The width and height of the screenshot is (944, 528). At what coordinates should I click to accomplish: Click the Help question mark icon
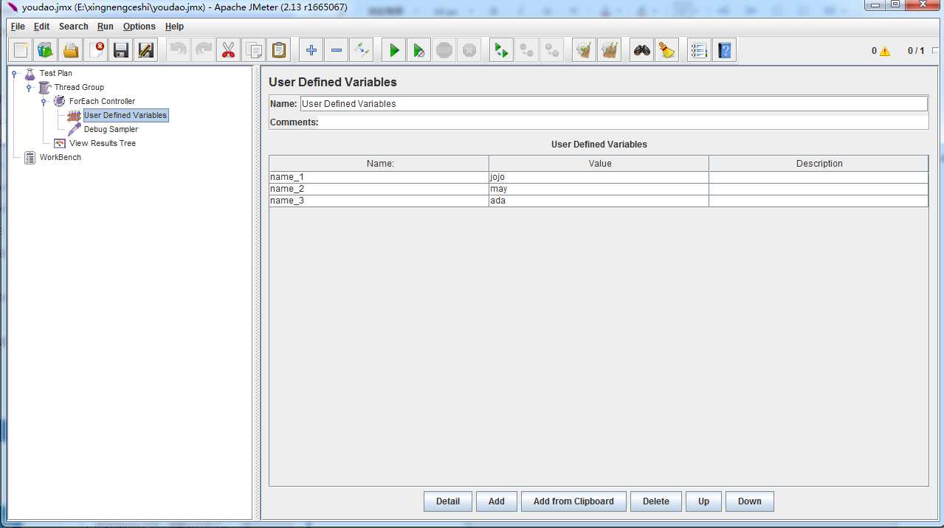click(x=725, y=50)
